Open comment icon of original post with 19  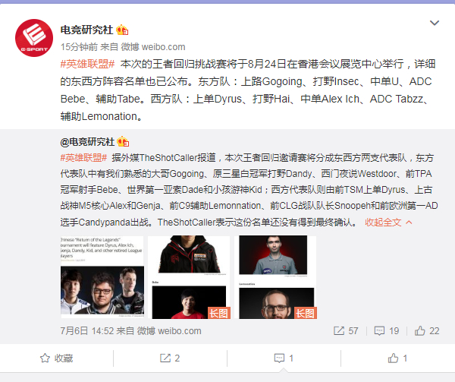(387, 331)
